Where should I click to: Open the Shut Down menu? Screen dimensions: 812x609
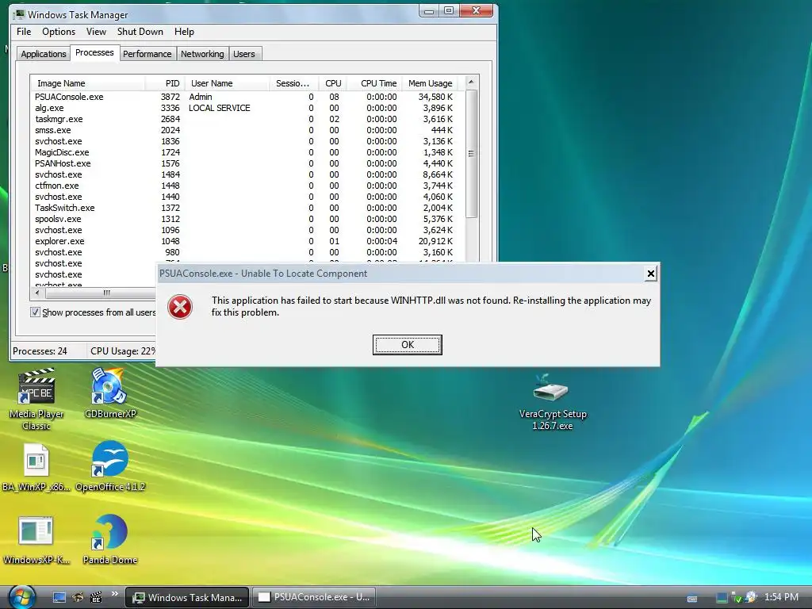coord(140,32)
